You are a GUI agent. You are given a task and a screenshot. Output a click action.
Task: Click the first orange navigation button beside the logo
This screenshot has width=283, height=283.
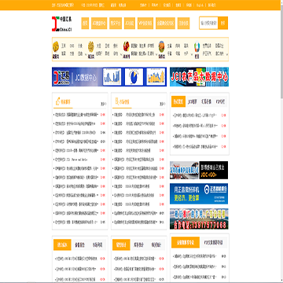(85, 24)
